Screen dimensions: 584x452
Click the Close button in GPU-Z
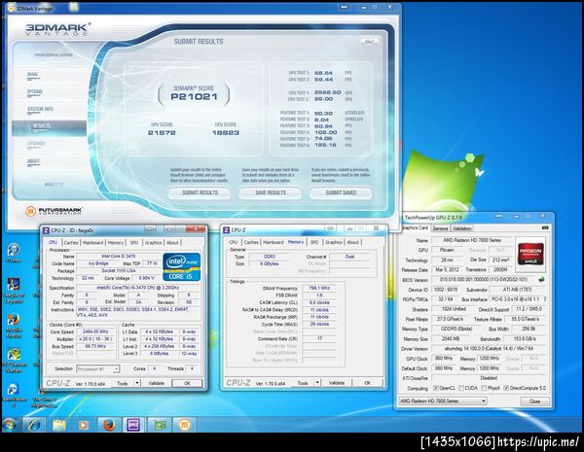pyautogui.click(x=534, y=401)
